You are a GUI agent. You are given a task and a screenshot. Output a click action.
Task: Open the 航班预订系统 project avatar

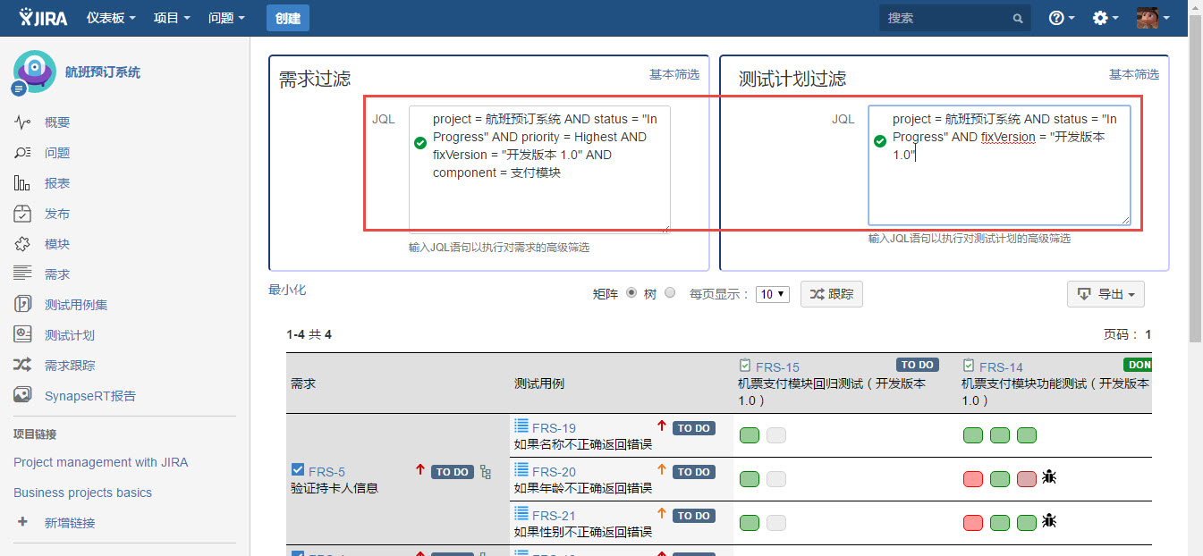35,72
